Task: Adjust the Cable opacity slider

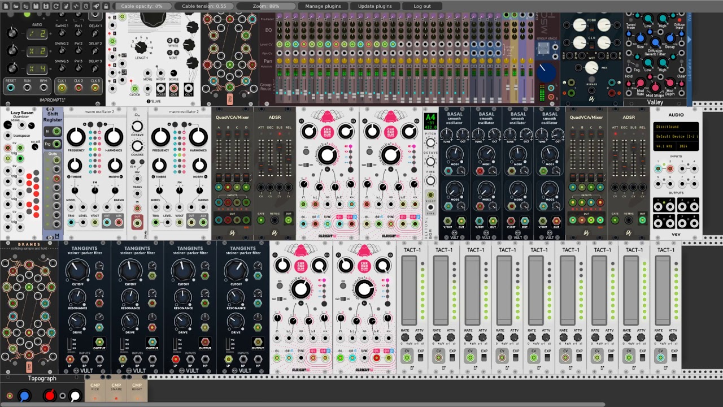Action: (142, 6)
